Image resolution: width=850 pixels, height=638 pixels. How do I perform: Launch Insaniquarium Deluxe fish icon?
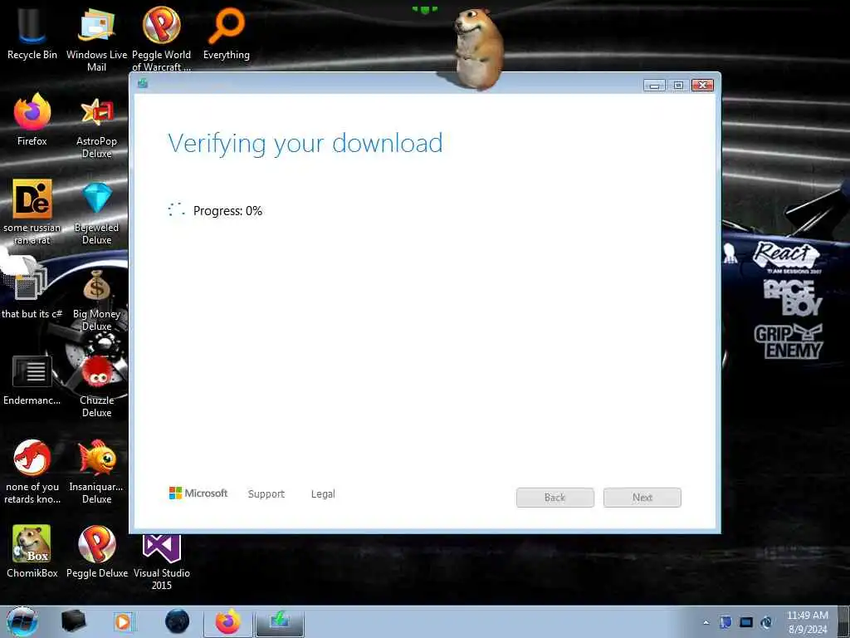click(96, 470)
